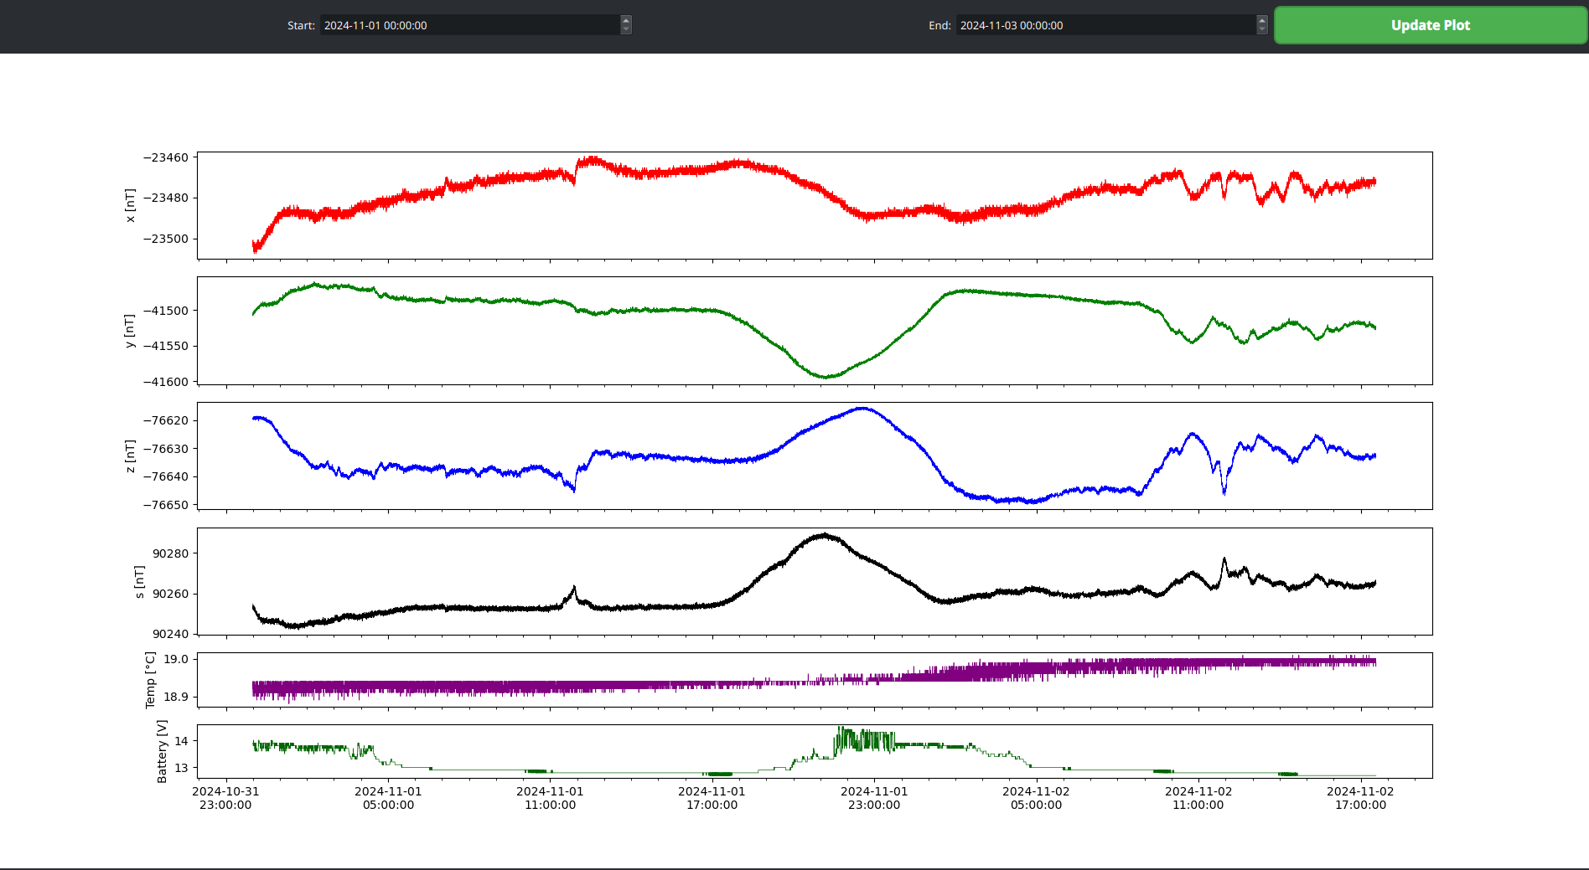The height and width of the screenshot is (870, 1589).
Task: Focus the End date-time input field
Action: point(1106,25)
